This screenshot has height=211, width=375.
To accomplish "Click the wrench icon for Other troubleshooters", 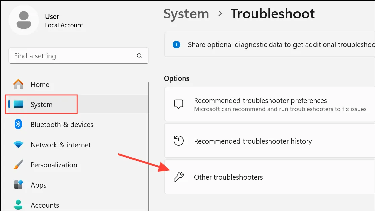I will [x=179, y=177].
